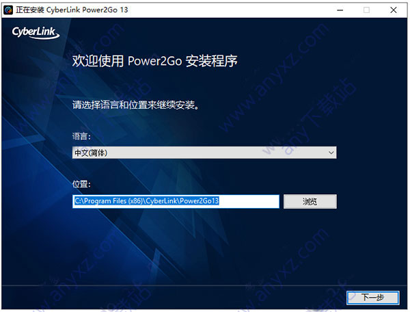The height and width of the screenshot is (312, 410).
Task: Click the dropdown chevron arrow of language box
Action: (x=331, y=153)
